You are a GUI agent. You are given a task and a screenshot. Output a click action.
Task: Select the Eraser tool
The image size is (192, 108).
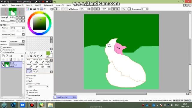(35, 66)
